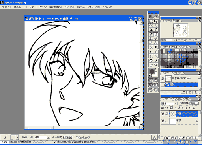Image resolution: width=202 pixels, height=145 pixels.
Task: Add layer style button in Layers palette
Action: point(167,138)
